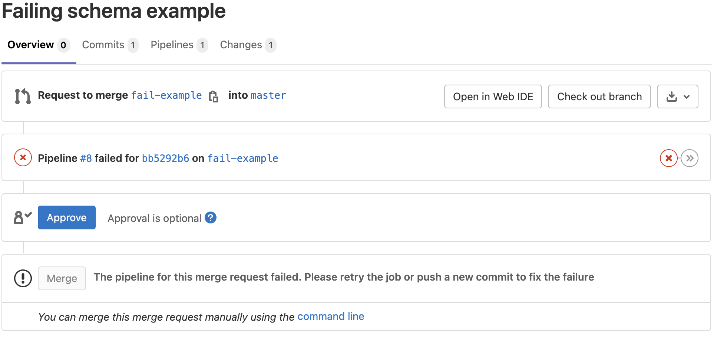Check out the branch
The height and width of the screenshot is (337, 717).
(599, 96)
